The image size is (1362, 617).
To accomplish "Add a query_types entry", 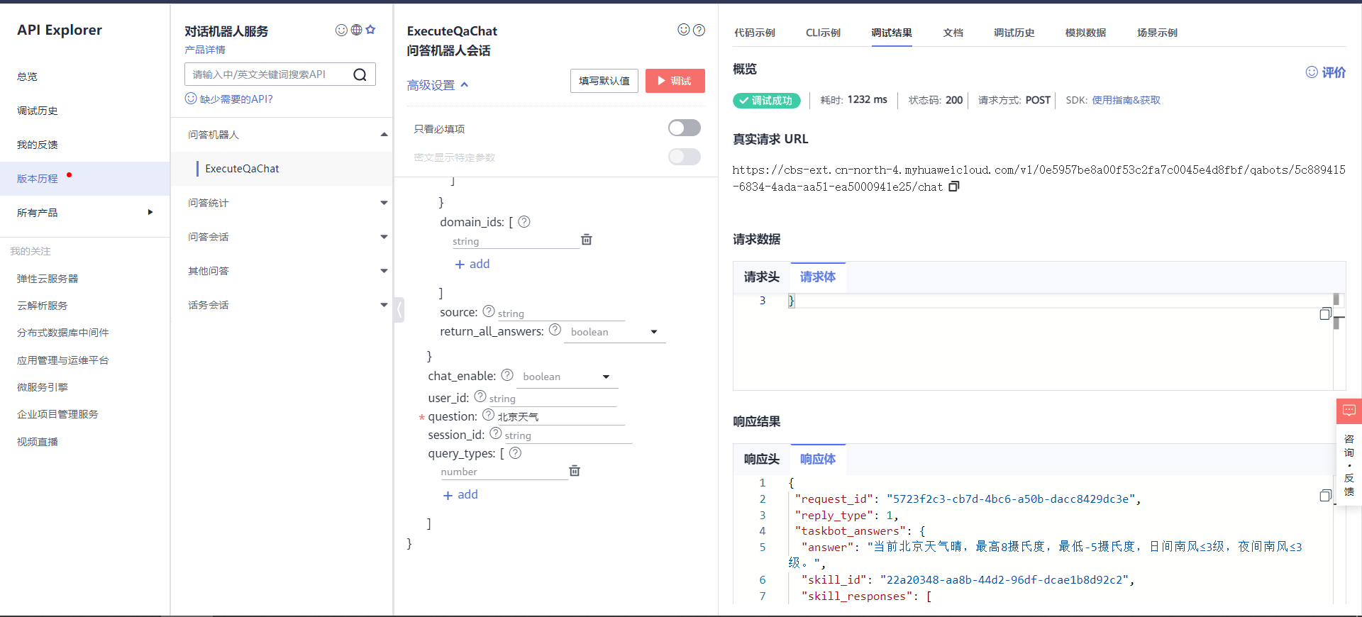I will pyautogui.click(x=460, y=494).
